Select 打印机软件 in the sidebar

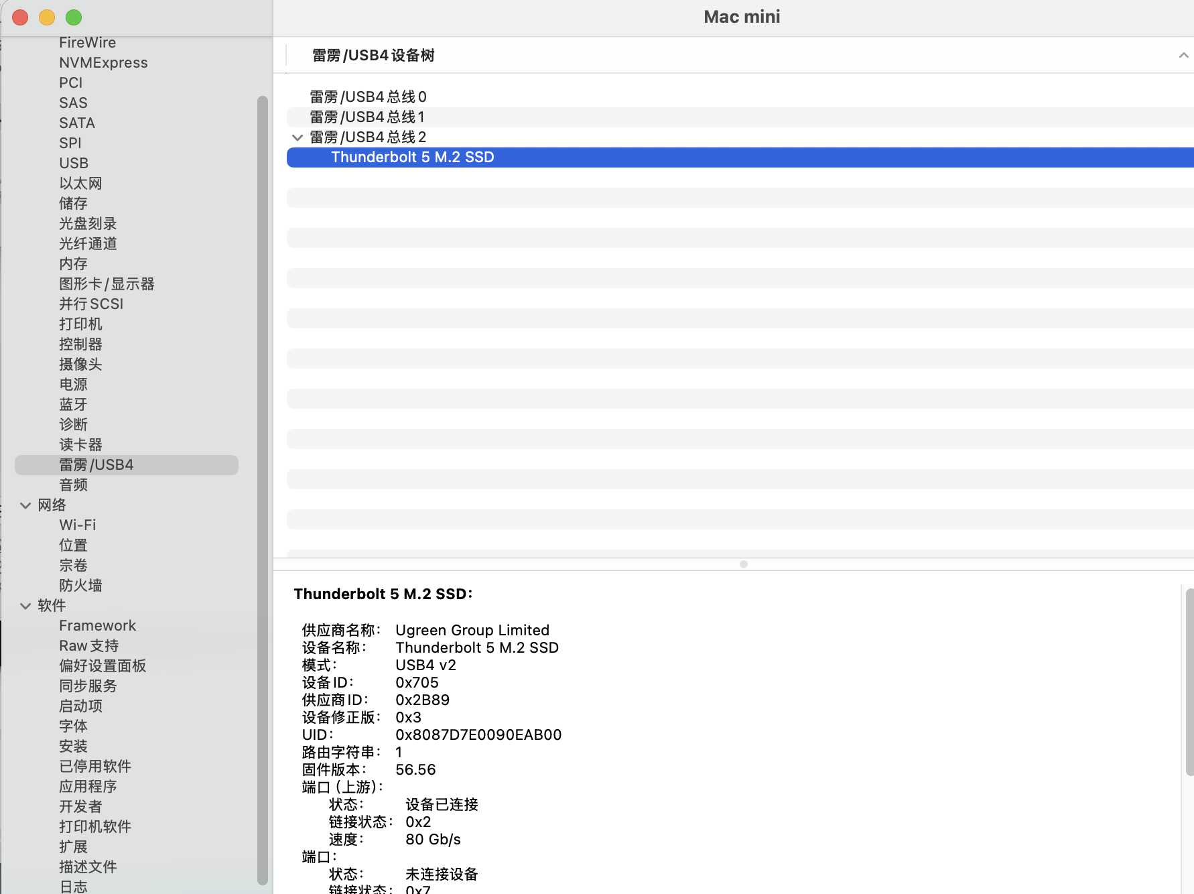[x=95, y=827]
